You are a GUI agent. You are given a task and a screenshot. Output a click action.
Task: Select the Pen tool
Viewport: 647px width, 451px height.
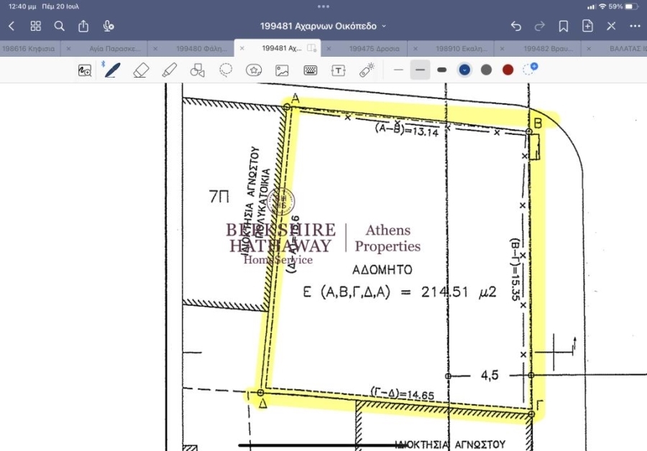(x=112, y=70)
